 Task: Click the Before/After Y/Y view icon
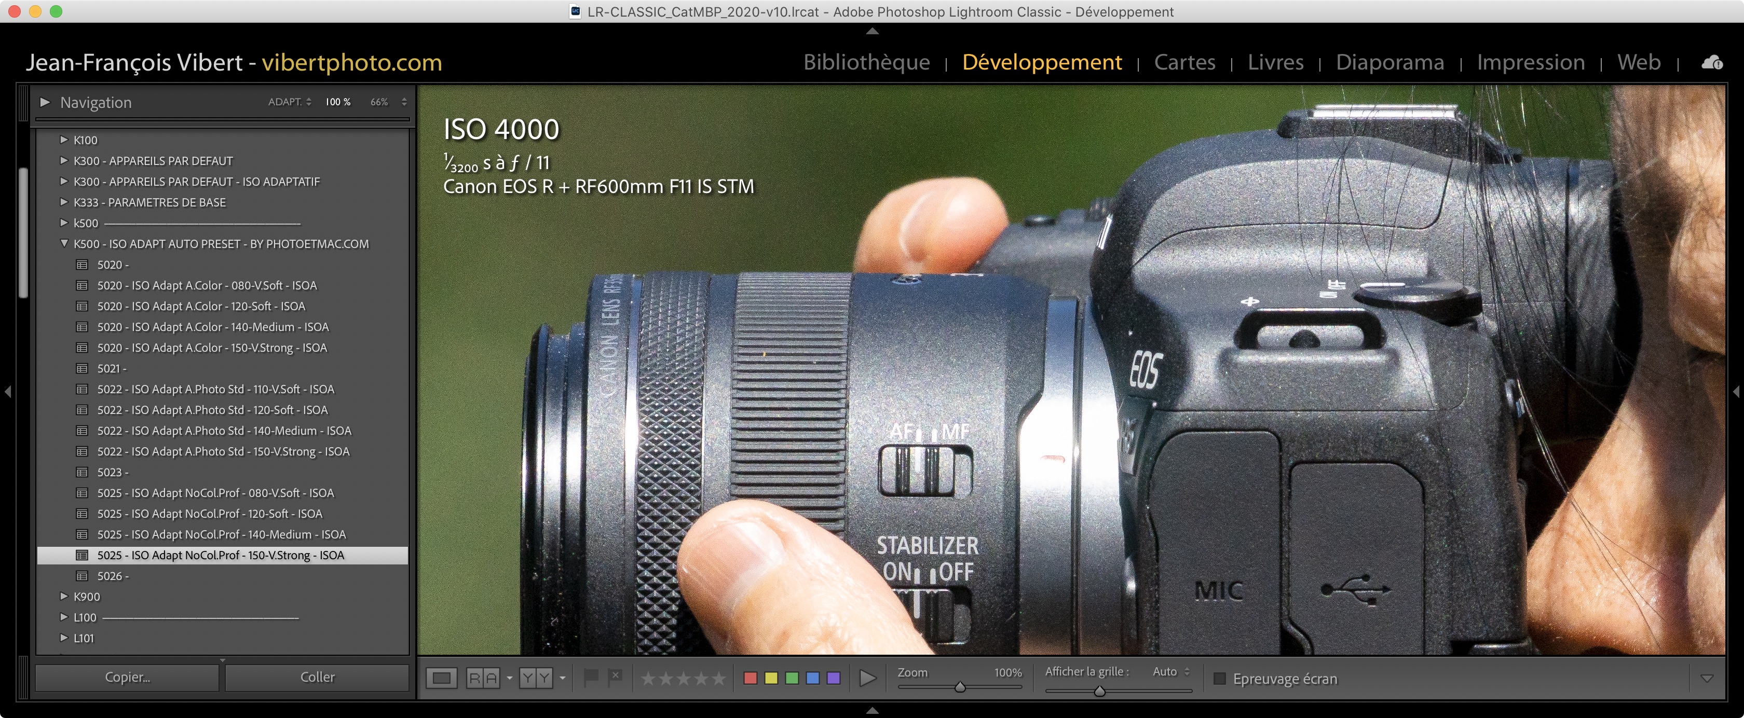pyautogui.click(x=536, y=678)
